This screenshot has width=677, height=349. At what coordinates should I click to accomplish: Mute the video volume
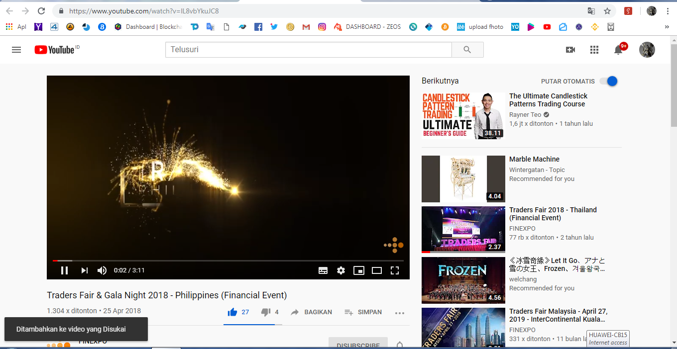(102, 270)
